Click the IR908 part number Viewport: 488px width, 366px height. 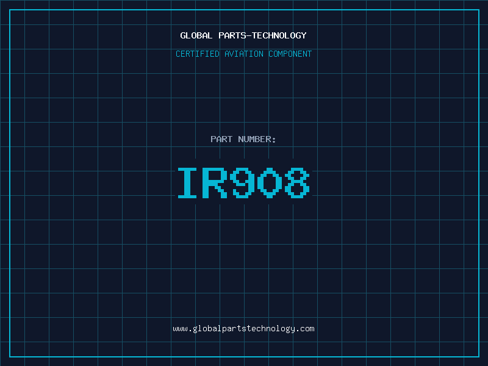[243, 183]
